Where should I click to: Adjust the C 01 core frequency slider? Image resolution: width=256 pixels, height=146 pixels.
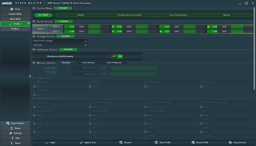[x=99, y=27]
